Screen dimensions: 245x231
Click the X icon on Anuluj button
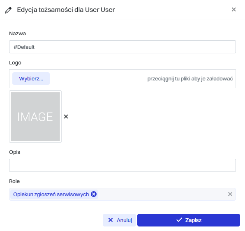click(x=111, y=220)
